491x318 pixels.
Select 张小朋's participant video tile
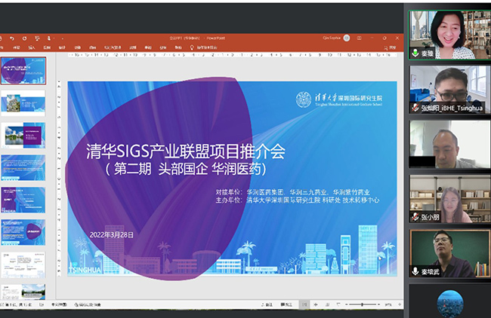pos(449,199)
